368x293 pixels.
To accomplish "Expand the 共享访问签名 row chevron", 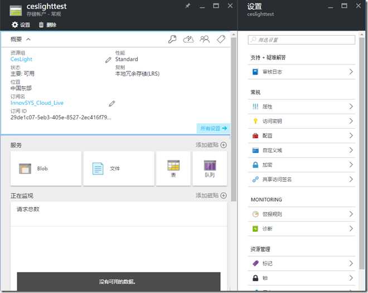I will [x=351, y=179].
